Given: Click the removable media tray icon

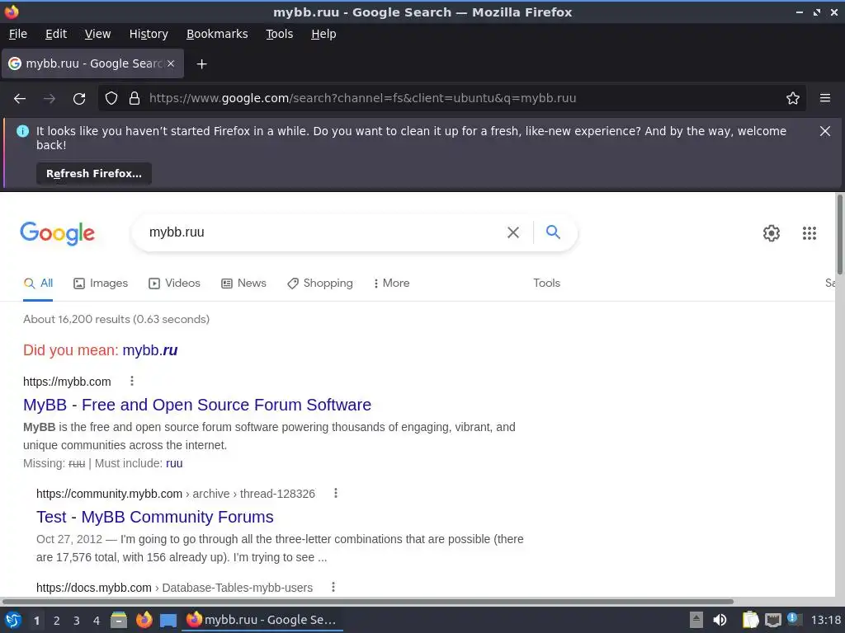Looking at the screenshot, I should 696,620.
